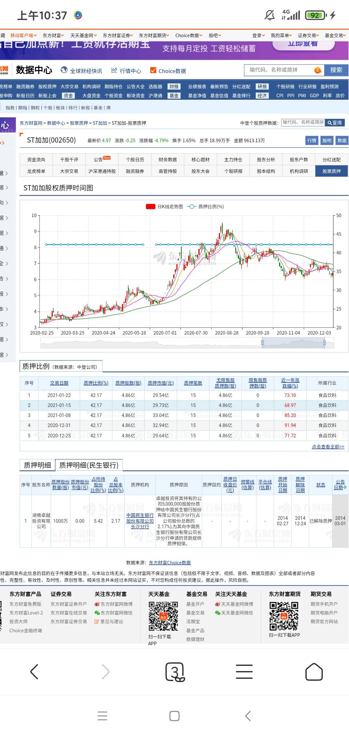Tap the browser back arrow
This screenshot has width=349, height=737.
[x=34, y=672]
